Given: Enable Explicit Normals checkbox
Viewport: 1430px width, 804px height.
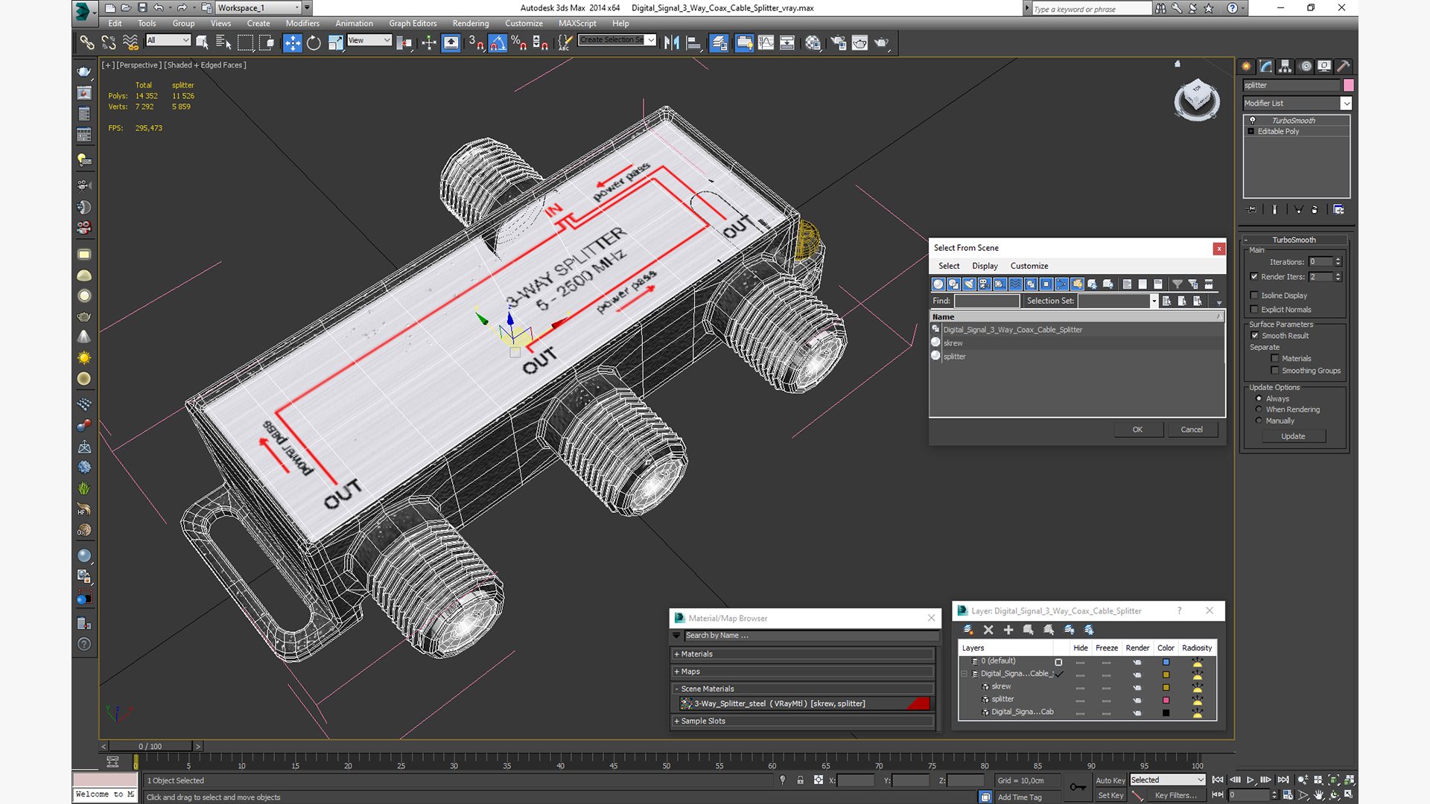Looking at the screenshot, I should [1255, 310].
